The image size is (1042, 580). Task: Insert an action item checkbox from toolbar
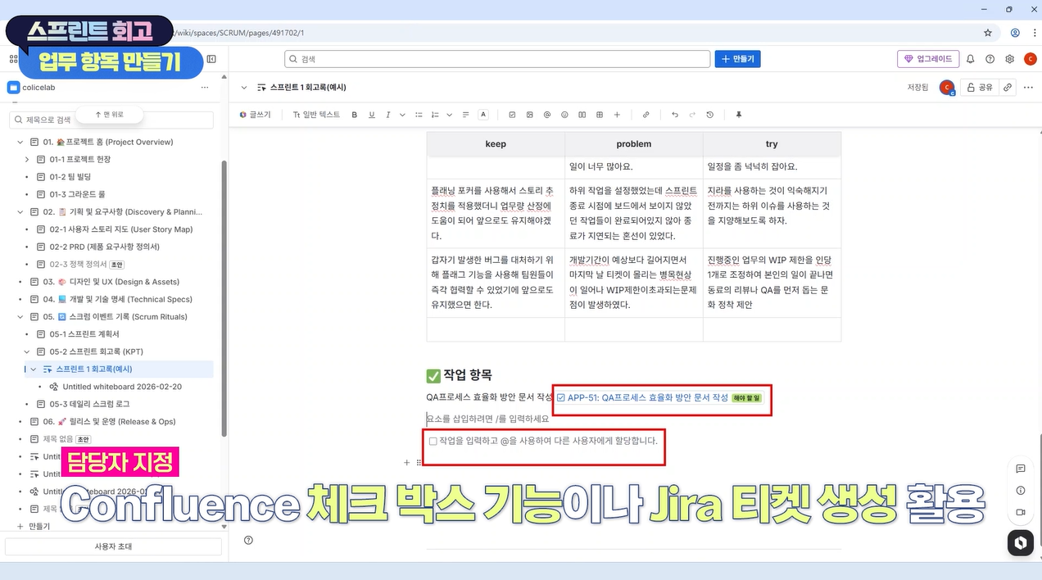point(513,115)
